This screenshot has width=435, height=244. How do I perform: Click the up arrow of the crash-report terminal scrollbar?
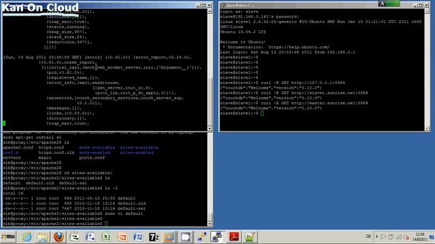pos(209,12)
